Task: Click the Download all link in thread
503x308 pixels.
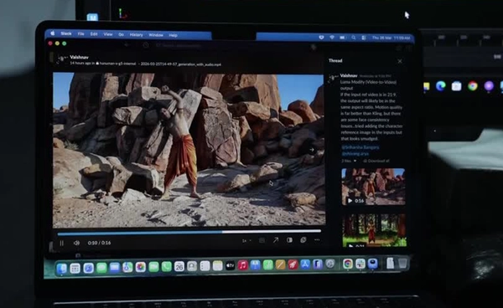Action: point(376,161)
